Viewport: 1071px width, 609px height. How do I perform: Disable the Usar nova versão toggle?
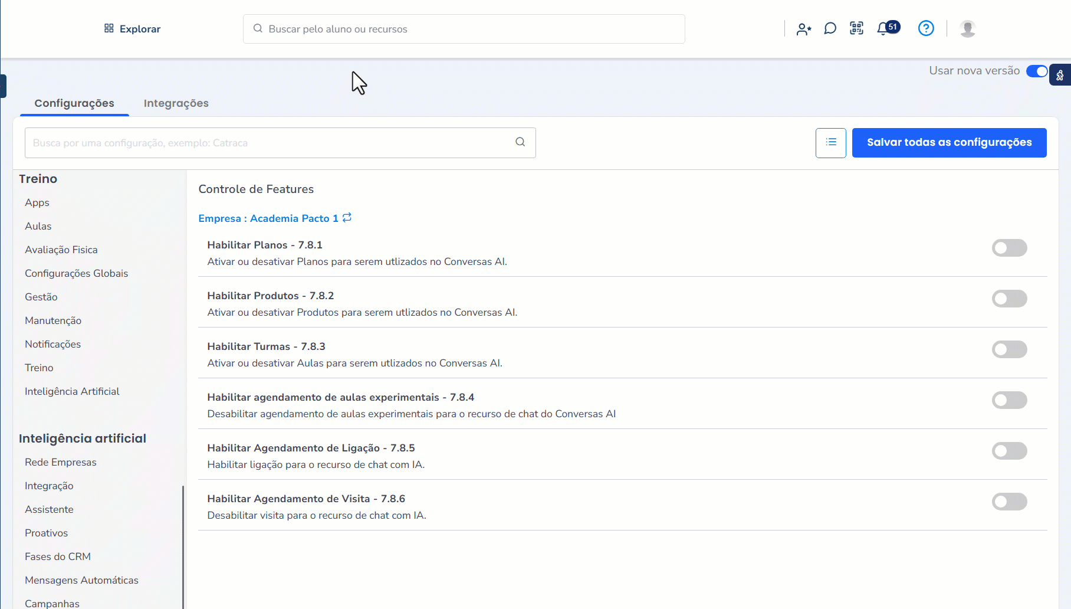point(1036,71)
